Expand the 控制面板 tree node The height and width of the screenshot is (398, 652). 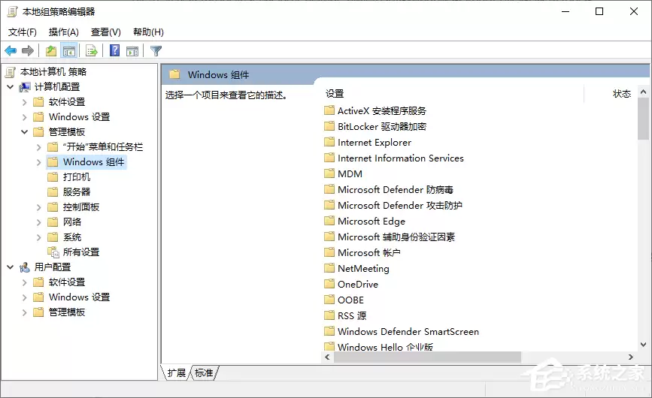[x=38, y=207]
